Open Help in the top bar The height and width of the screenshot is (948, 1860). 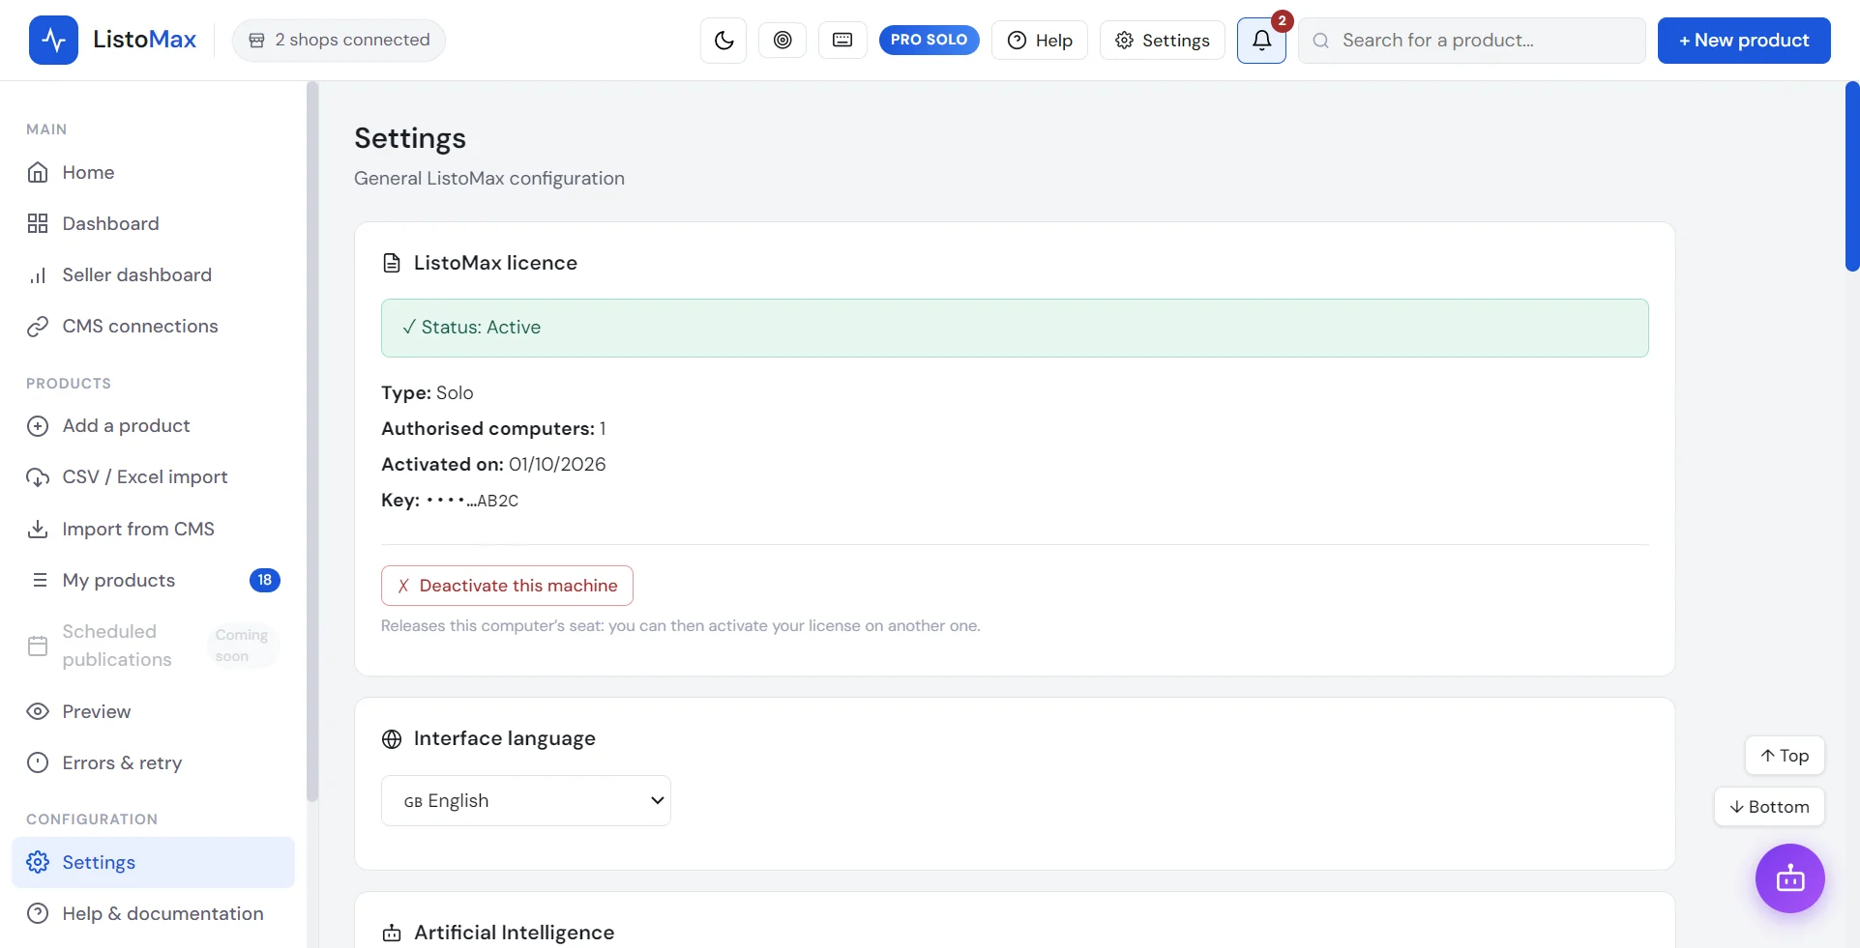1040,41
